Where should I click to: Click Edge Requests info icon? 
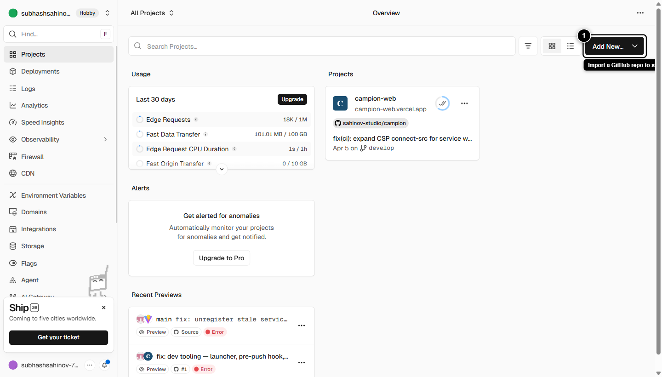196,120
